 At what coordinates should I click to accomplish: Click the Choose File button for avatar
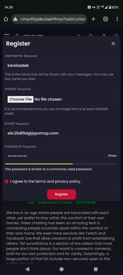(20, 99)
